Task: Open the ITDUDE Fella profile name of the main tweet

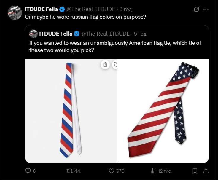Action: pyautogui.click(x=41, y=9)
